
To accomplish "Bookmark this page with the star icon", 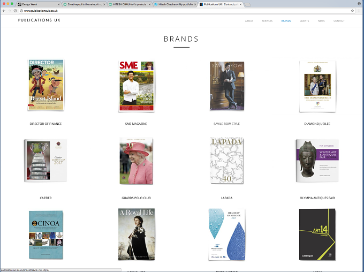I will [x=352, y=11].
